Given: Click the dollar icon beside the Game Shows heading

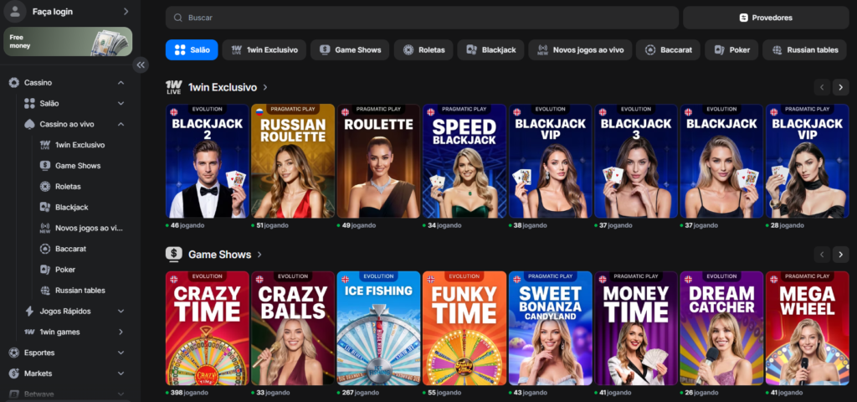Looking at the screenshot, I should [x=174, y=255].
